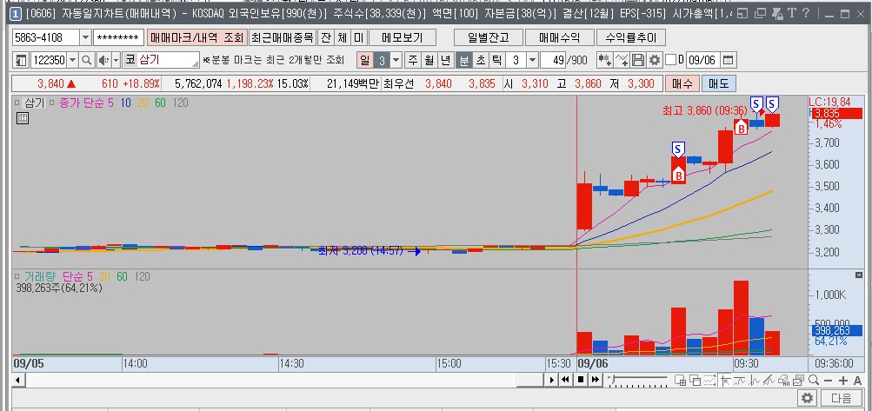
Task: Zoom in chart with plus icon
Action: (843, 380)
